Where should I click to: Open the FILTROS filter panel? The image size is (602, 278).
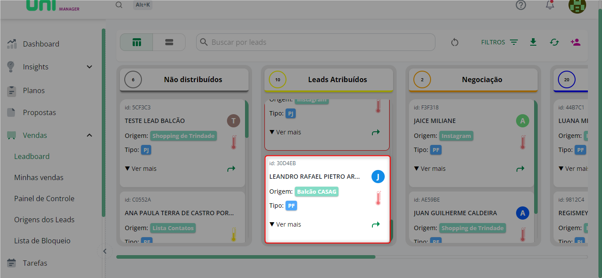coord(499,42)
